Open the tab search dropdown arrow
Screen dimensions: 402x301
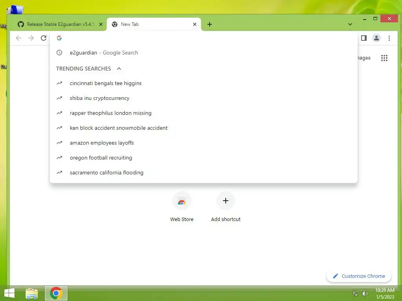(350, 24)
